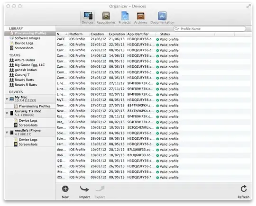Click creation date 21/06/12
The height and width of the screenshot is (206, 256).
pos(98,39)
